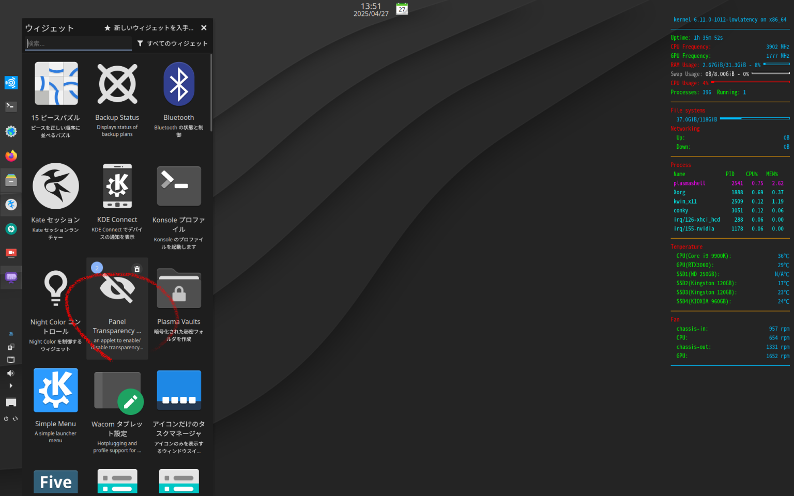
Task: Click the file system 37.0GiB/118GiB usage bar
Action: (x=755, y=118)
